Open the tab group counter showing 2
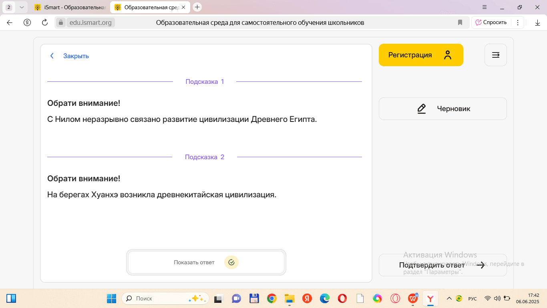 (9, 7)
